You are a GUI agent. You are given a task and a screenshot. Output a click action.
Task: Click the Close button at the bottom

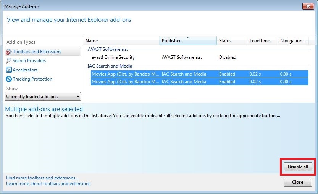(x=297, y=182)
